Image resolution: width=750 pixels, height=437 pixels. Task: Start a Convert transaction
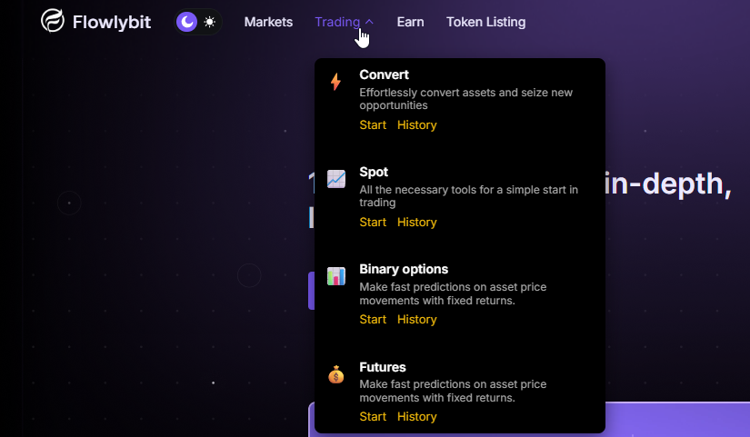[373, 125]
